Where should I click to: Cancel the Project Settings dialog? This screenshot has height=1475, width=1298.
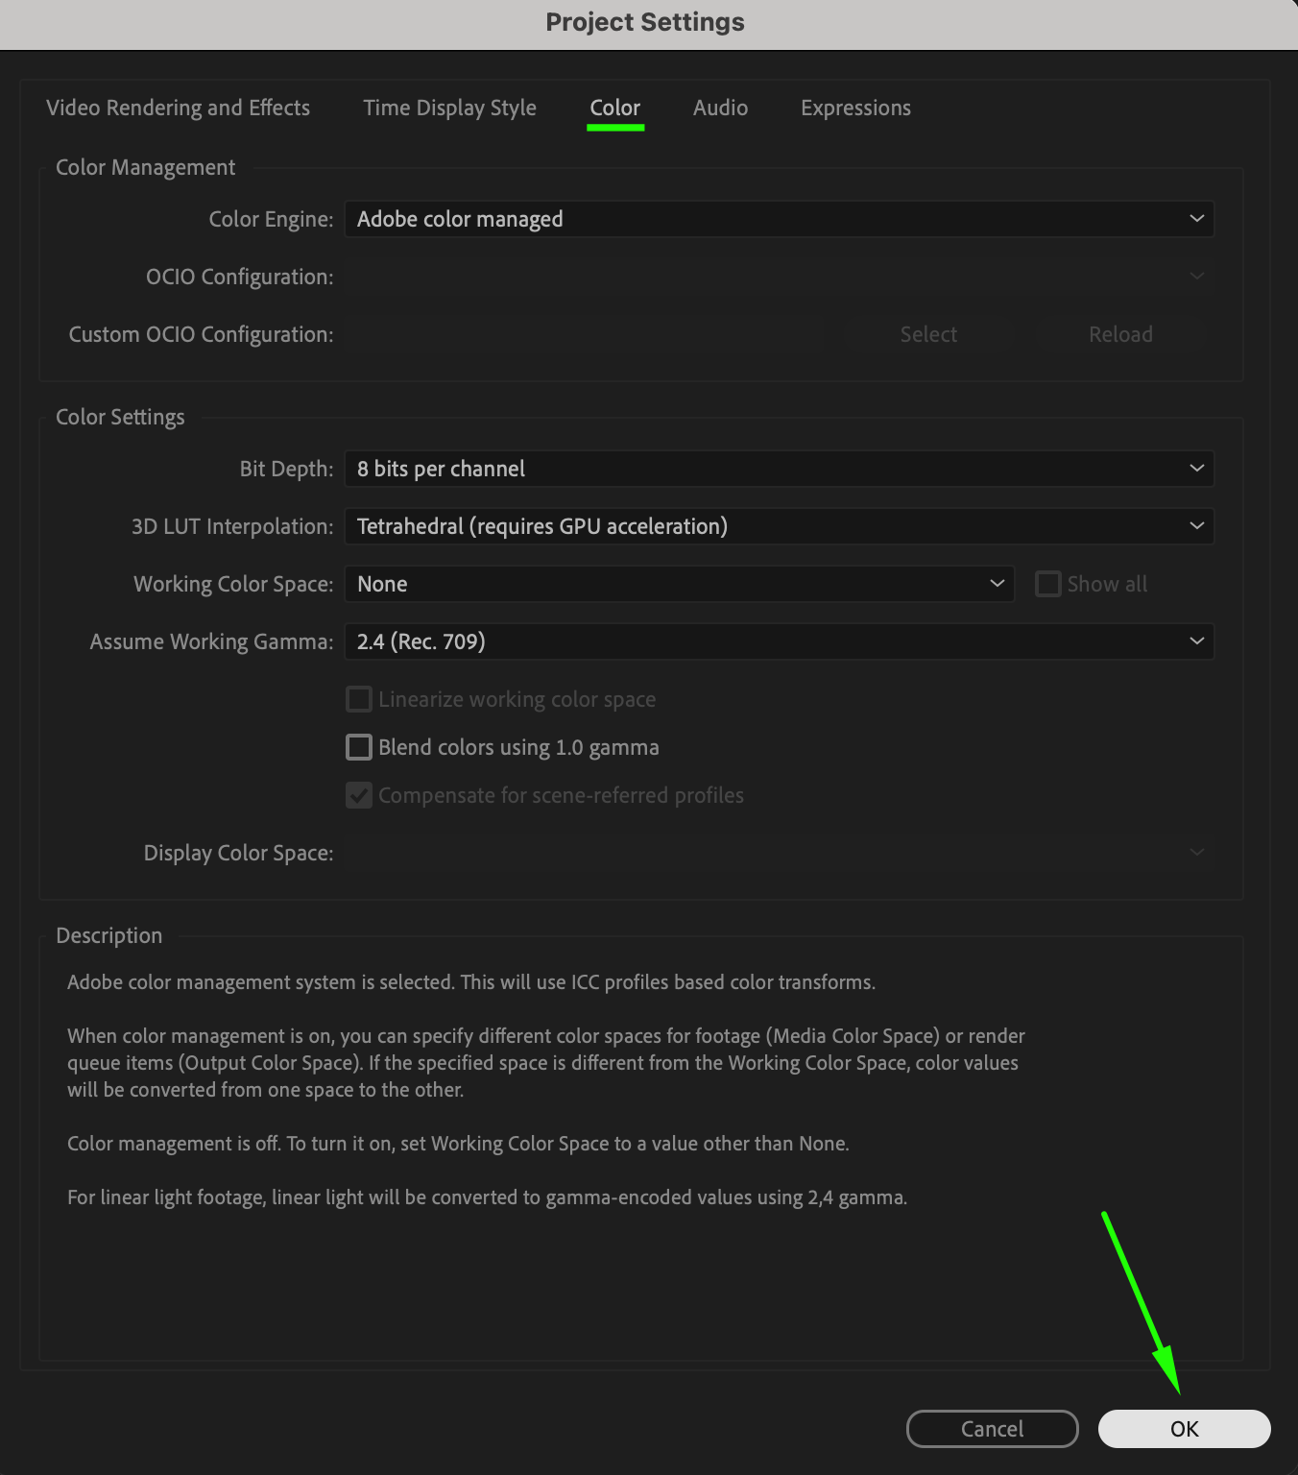point(992,1429)
